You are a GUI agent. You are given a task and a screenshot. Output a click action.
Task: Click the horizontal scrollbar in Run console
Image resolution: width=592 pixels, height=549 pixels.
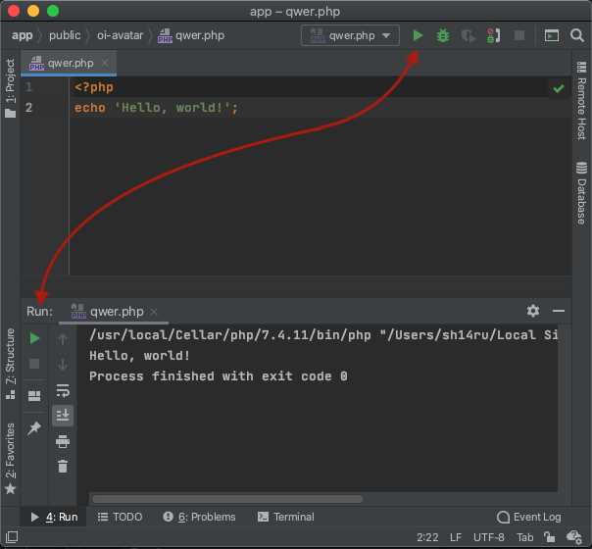227,499
